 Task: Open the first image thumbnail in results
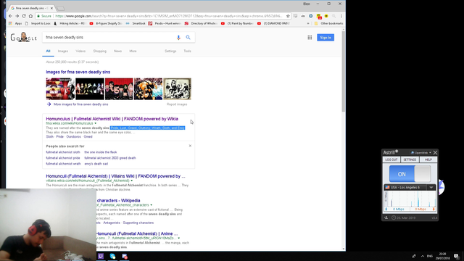(60, 88)
